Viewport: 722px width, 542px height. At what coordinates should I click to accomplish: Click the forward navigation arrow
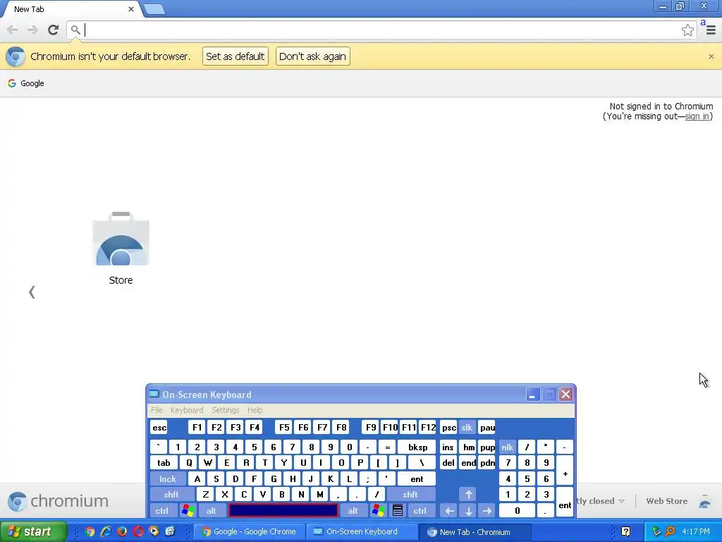pyautogui.click(x=32, y=30)
